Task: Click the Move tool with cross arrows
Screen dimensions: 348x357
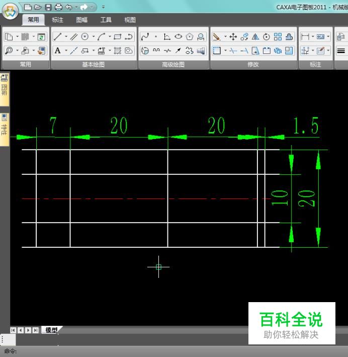Action: point(233,37)
